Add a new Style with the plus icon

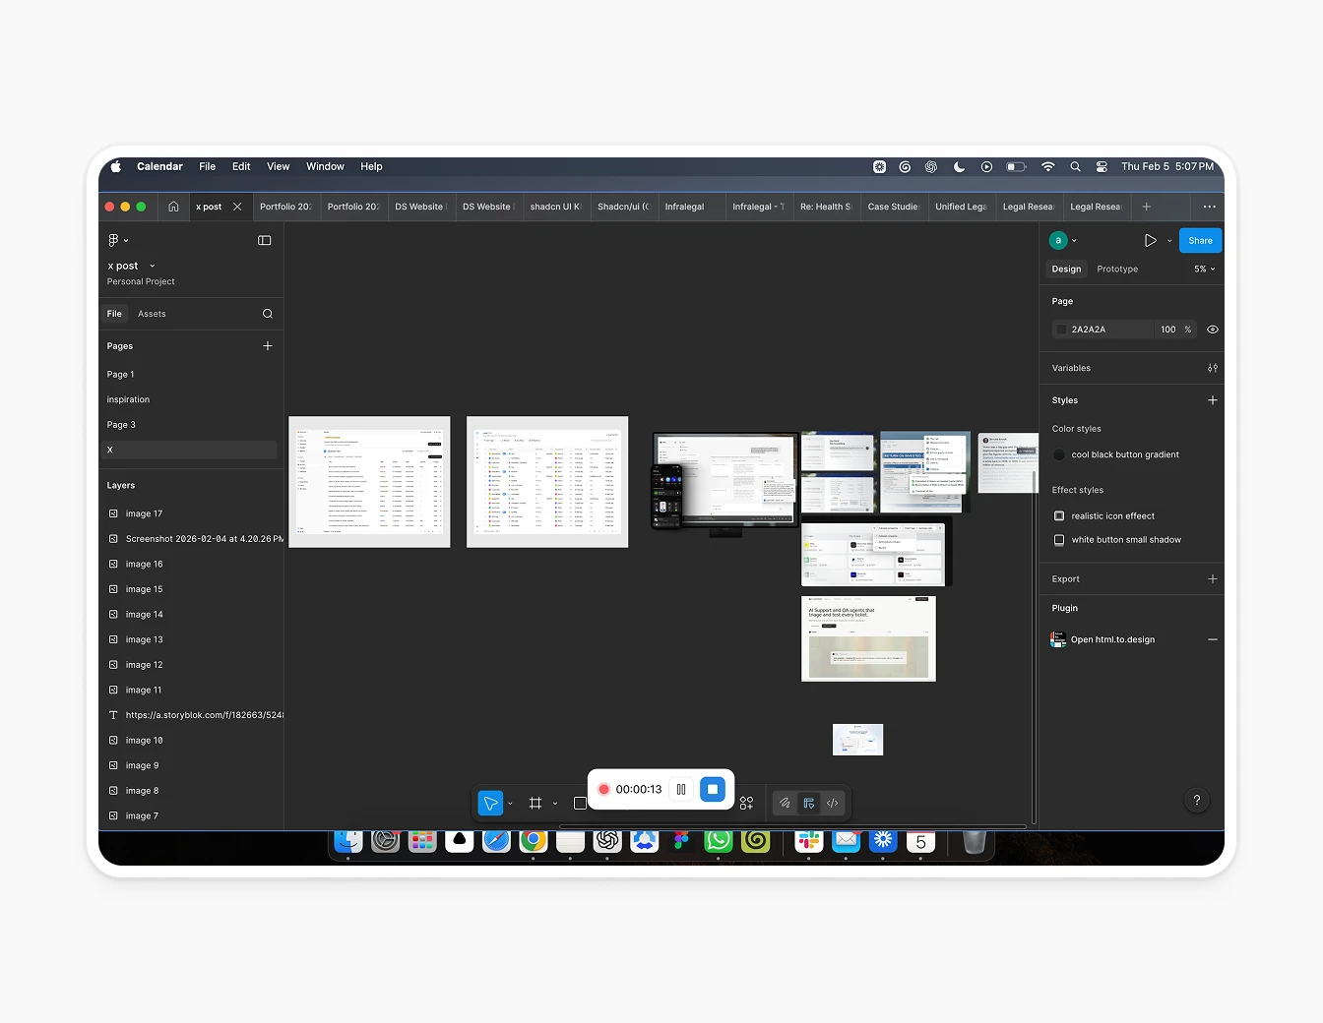(1213, 400)
